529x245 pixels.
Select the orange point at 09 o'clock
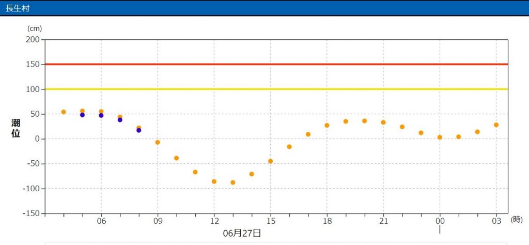coord(158,143)
